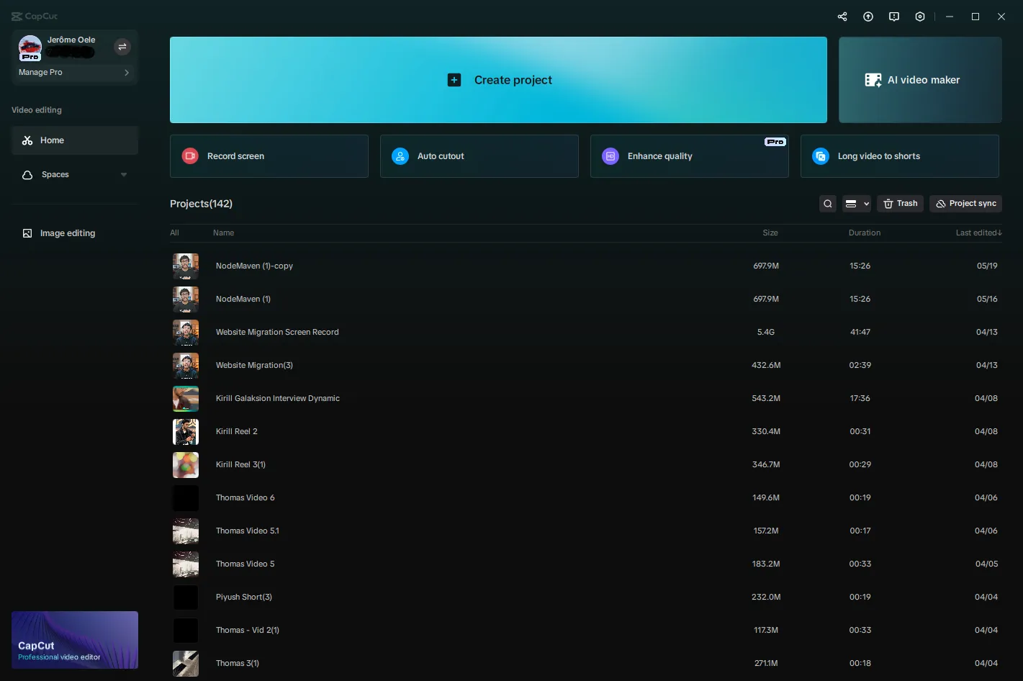
Task: Open the settings hexagon icon in title bar
Action: (920, 17)
